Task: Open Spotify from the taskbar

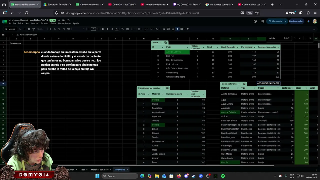Action: 223,176
